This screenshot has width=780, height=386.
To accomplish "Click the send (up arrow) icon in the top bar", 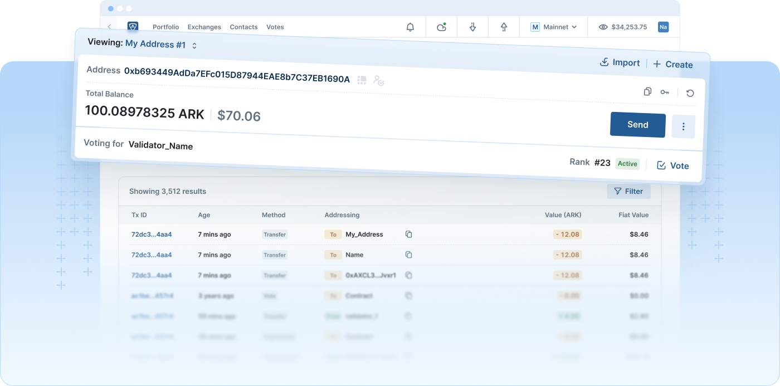I will pos(504,27).
